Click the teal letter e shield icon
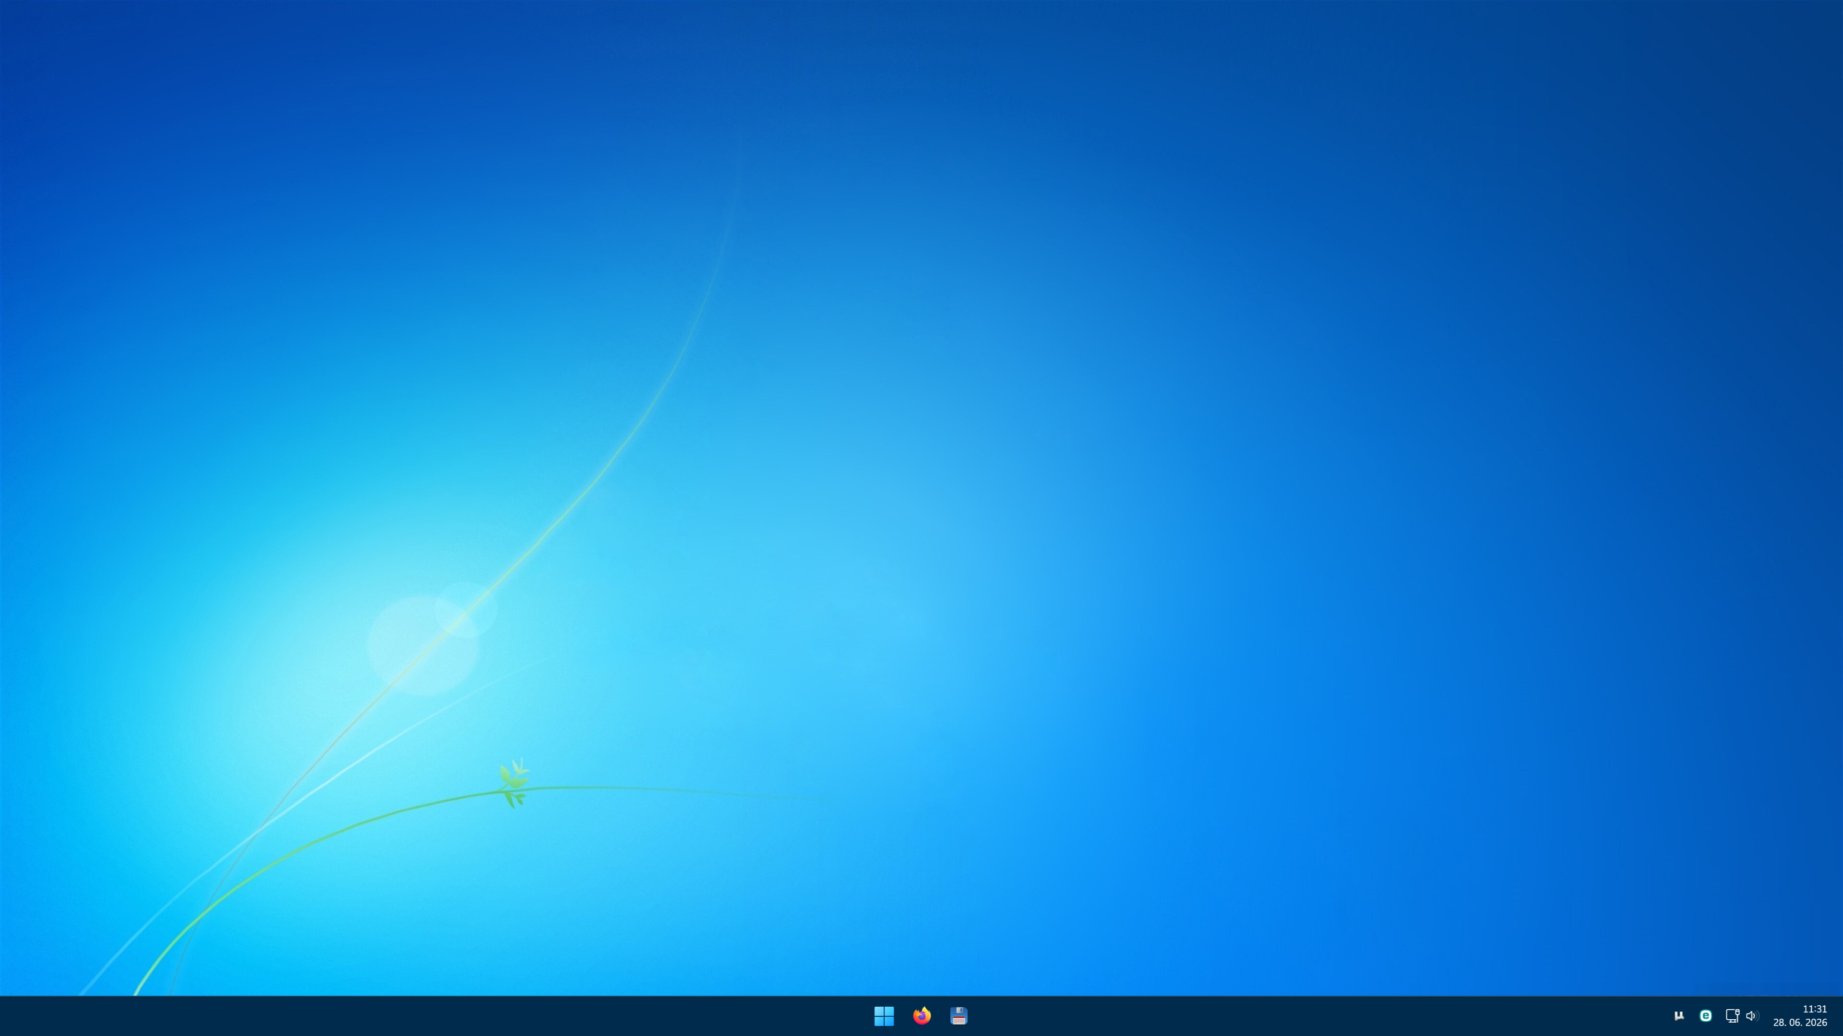Screen dimensions: 1843x1036 click(x=1706, y=1015)
